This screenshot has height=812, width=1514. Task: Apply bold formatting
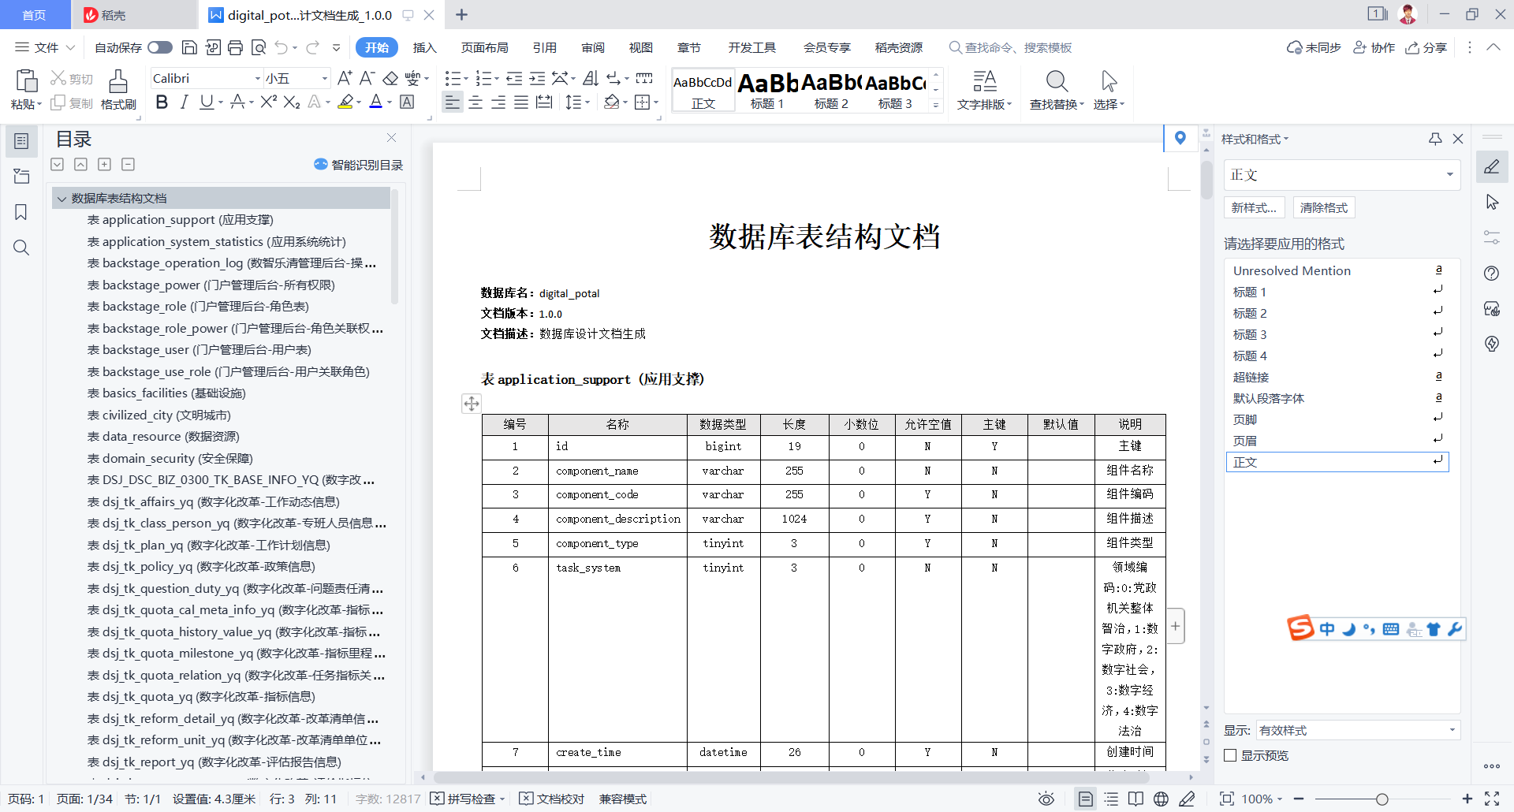(161, 102)
